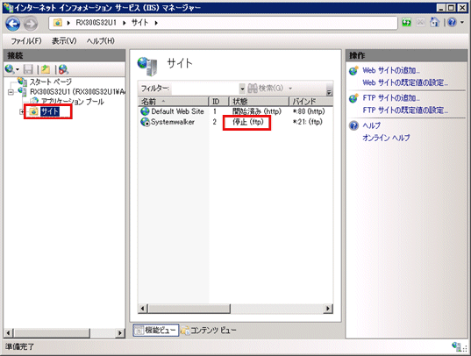Click the Stop icon in the address bar
This screenshot has width=471, height=356.
420,23
